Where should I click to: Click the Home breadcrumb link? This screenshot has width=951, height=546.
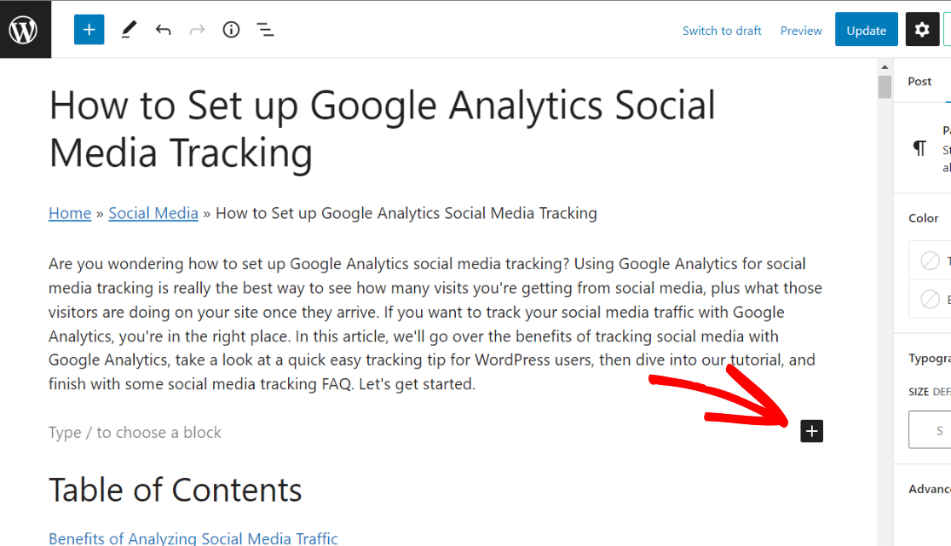(x=69, y=213)
